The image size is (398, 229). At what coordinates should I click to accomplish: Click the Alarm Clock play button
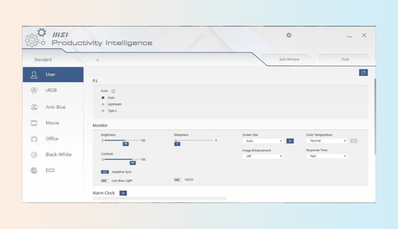coord(123,193)
